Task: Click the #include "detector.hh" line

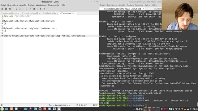Action: [x=17, y=16]
